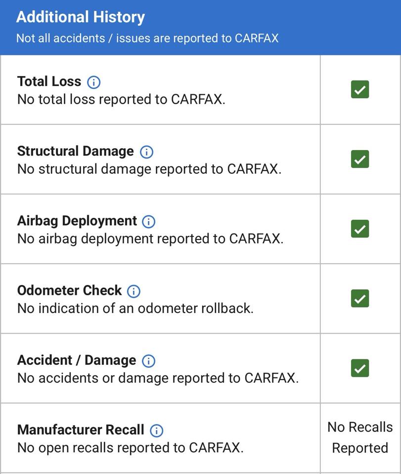Image resolution: width=401 pixels, height=474 pixels.
Task: Select the Total Loss row title
Action: tap(49, 81)
